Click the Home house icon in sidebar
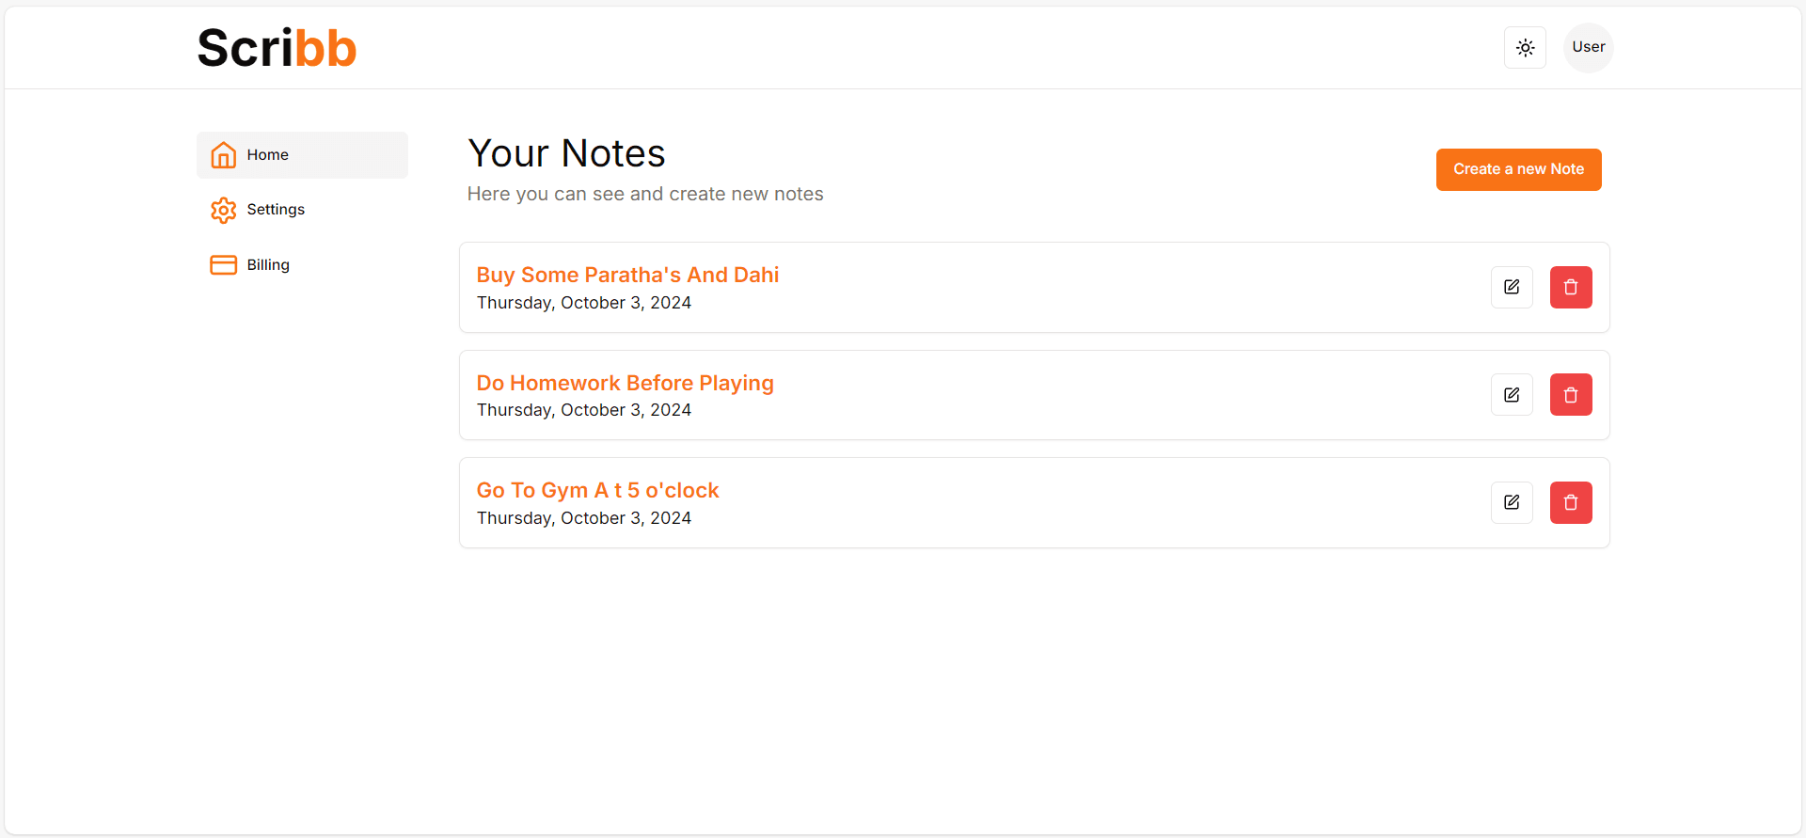Screen dimensions: 1806x838 pos(223,155)
